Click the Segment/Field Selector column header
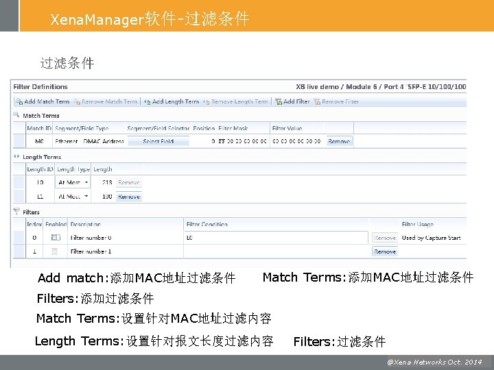The width and height of the screenshot is (494, 370). pyautogui.click(x=158, y=128)
